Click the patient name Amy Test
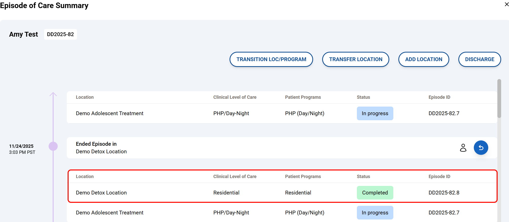The height and width of the screenshot is (222, 509). [24, 34]
